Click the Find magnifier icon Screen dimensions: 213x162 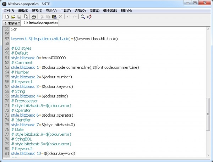[x=83, y=17]
